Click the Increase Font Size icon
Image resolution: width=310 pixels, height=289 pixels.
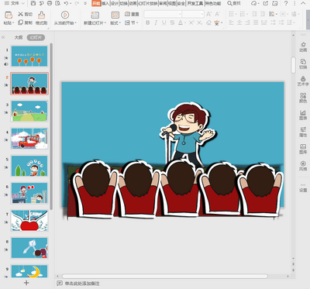pos(208,14)
